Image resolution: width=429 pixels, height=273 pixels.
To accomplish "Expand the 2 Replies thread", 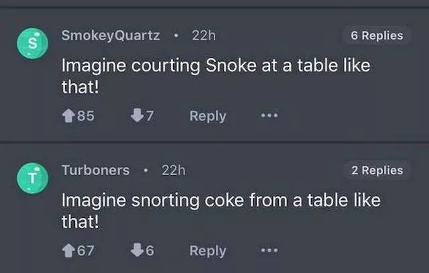I will (377, 170).
